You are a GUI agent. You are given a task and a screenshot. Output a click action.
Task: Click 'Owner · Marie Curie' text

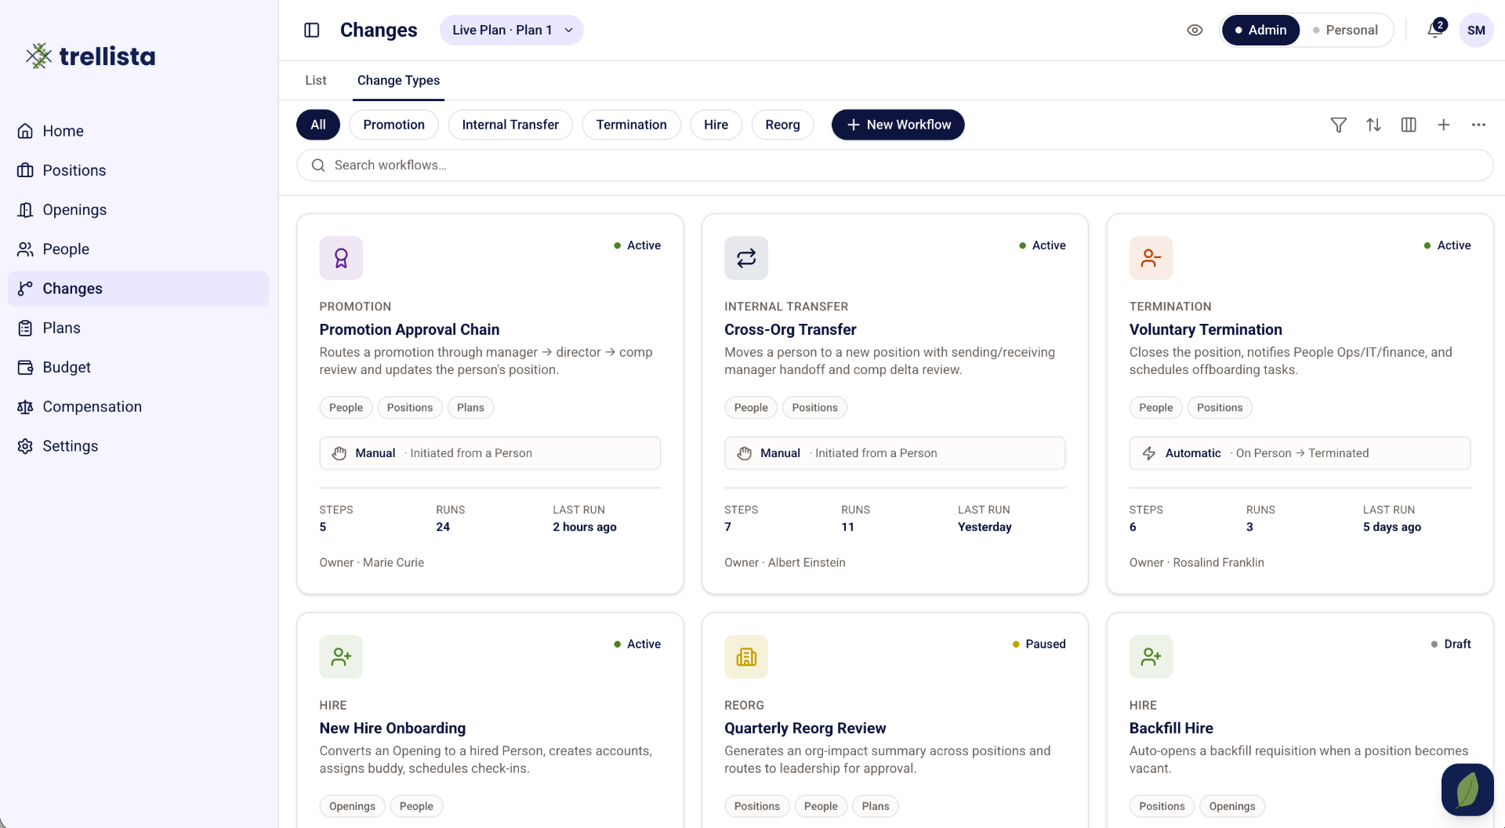[372, 563]
